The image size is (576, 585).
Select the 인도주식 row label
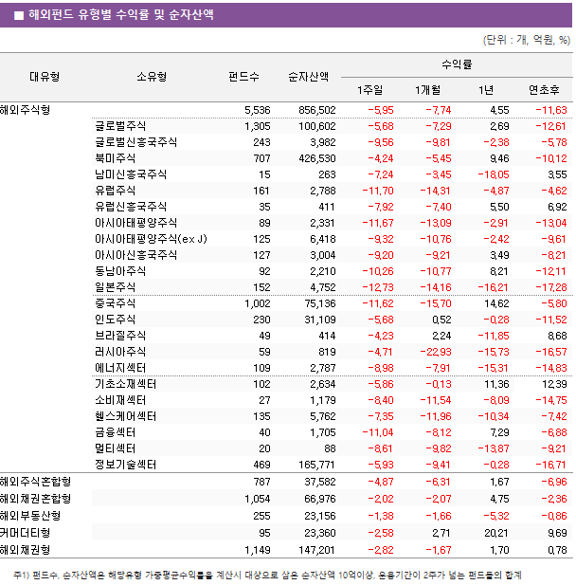(x=115, y=320)
